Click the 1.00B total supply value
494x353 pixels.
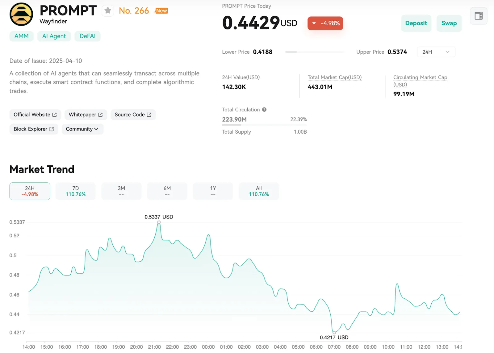coord(300,132)
